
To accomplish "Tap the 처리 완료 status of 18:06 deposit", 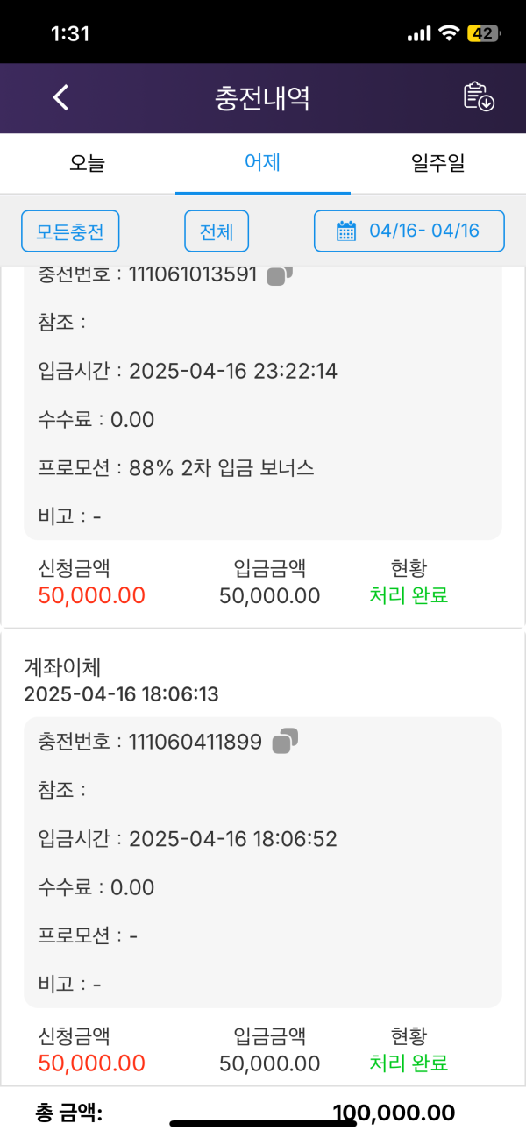I will [x=409, y=1063].
